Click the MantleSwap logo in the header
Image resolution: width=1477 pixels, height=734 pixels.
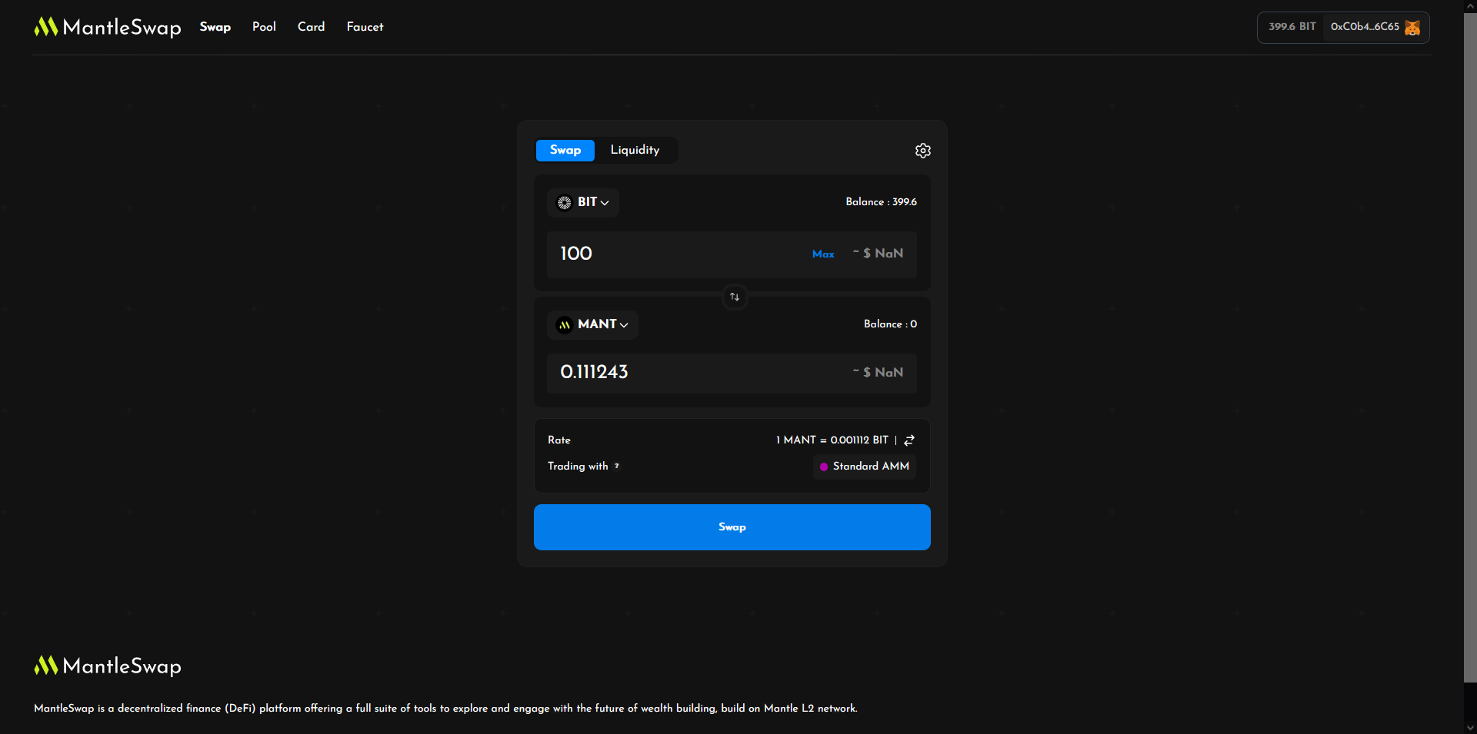click(108, 28)
